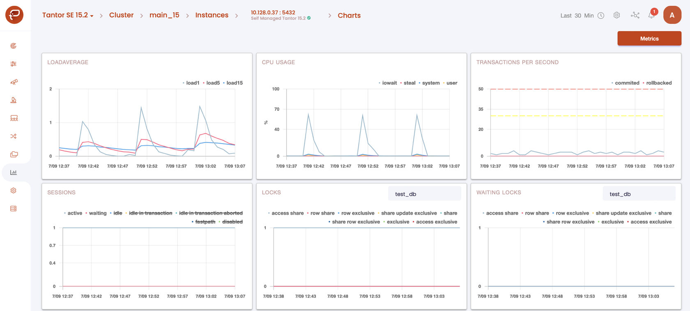The width and height of the screenshot is (690, 311).
Task: Toggle load1 series in Loadaverage legend
Action: [191, 83]
